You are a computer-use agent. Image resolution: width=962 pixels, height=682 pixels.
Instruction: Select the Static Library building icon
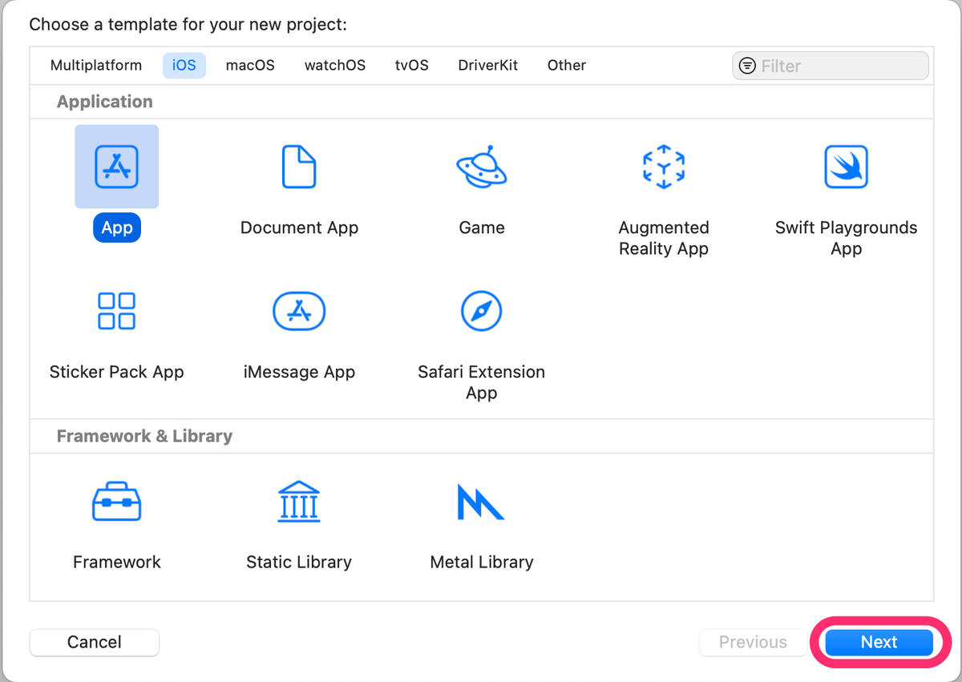(x=299, y=501)
